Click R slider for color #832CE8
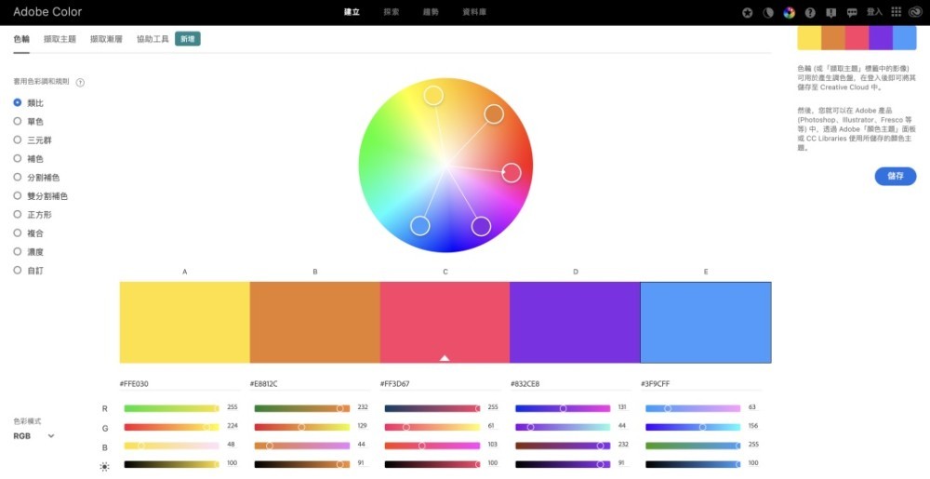The image size is (930, 479). click(x=563, y=408)
